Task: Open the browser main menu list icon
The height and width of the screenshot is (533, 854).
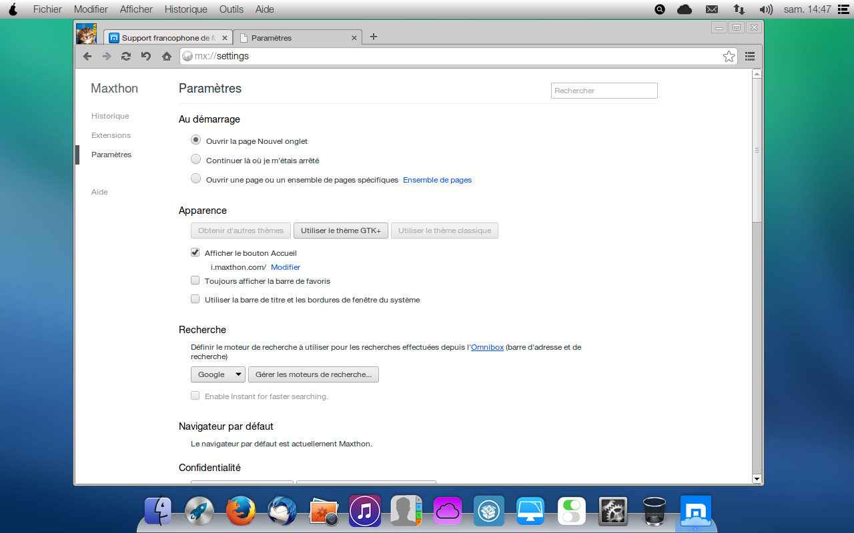Action: click(750, 57)
